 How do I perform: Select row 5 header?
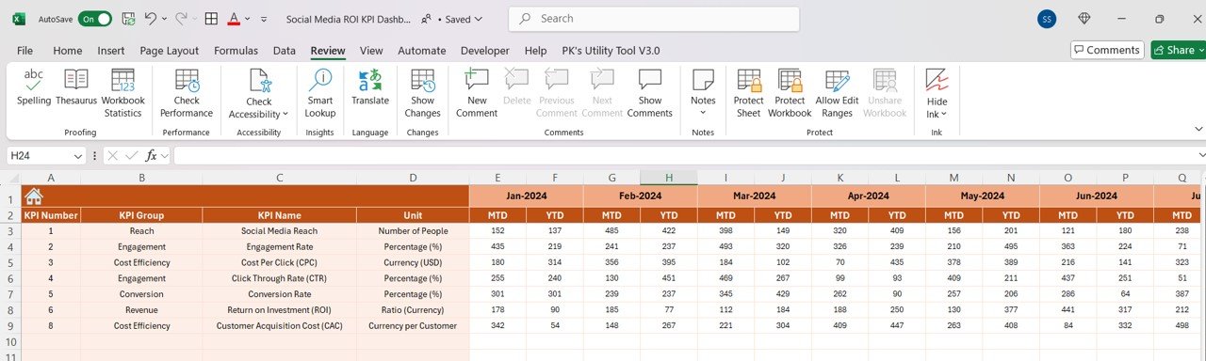coord(10,262)
